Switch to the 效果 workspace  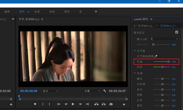37,12
